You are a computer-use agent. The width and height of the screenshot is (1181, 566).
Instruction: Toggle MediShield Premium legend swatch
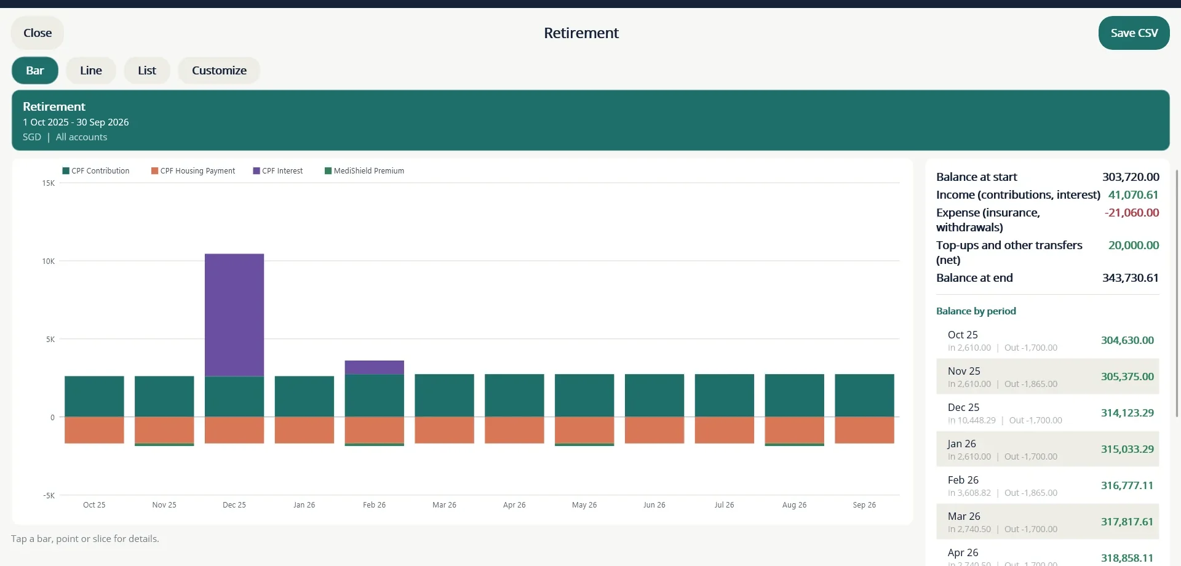pyautogui.click(x=328, y=171)
